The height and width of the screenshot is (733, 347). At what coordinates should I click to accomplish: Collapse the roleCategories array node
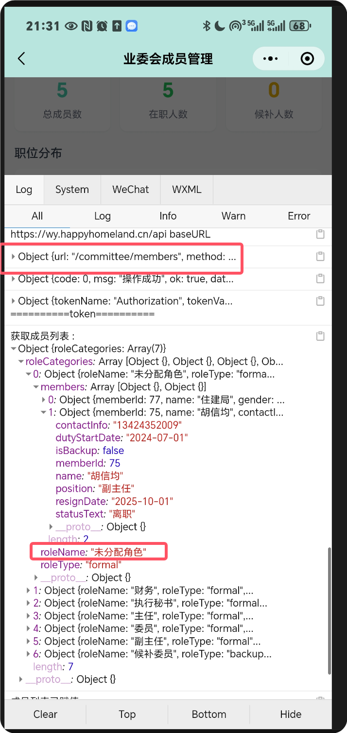tap(21, 362)
